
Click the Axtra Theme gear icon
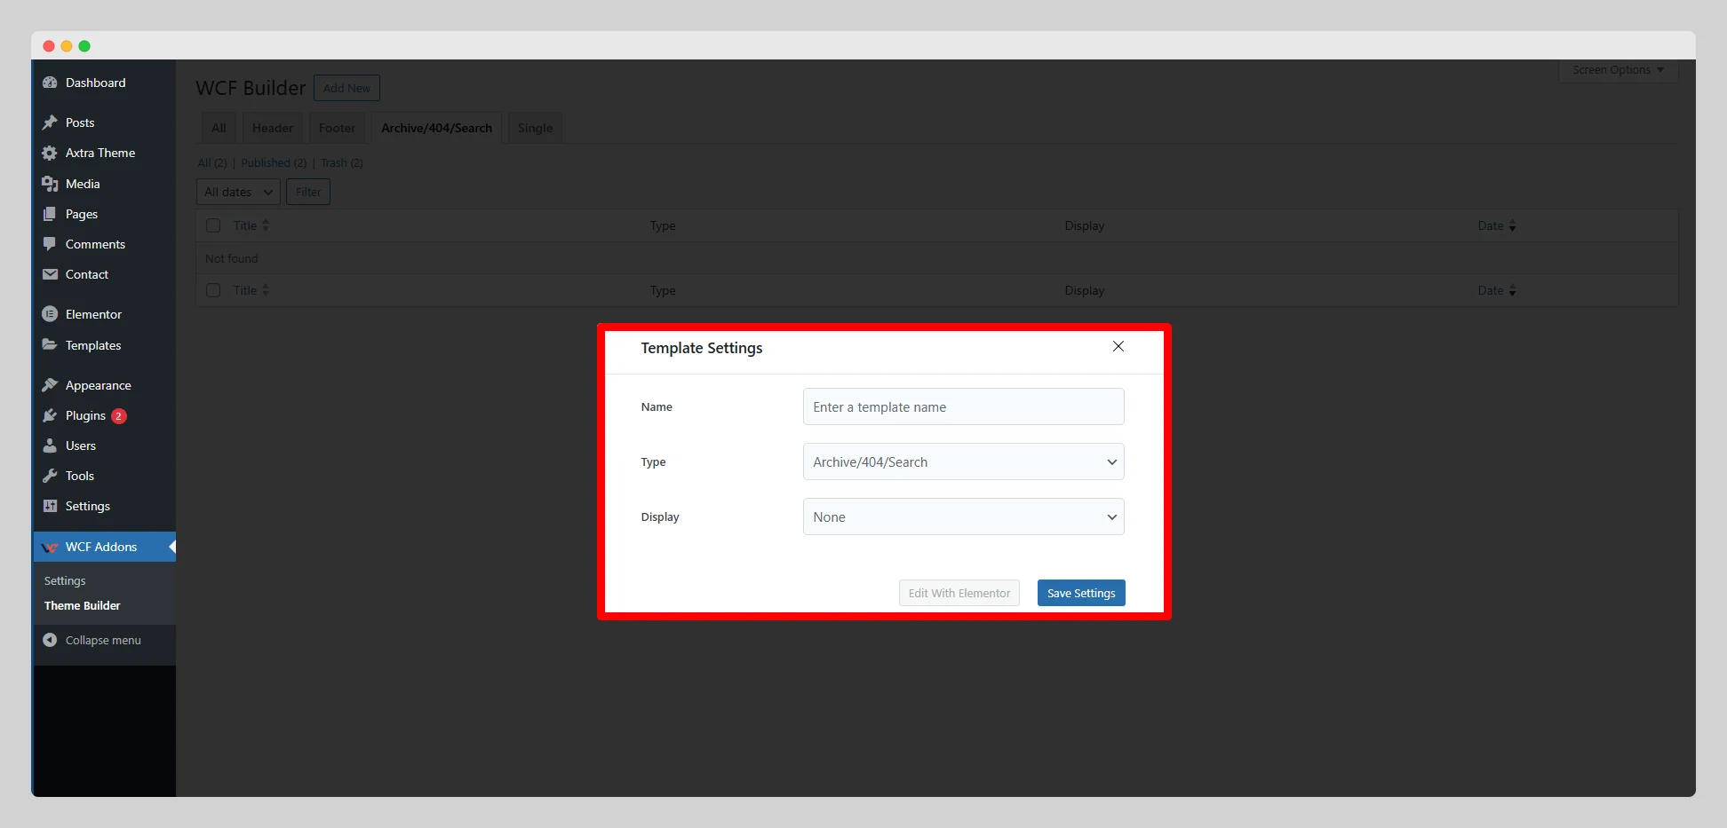pos(50,153)
